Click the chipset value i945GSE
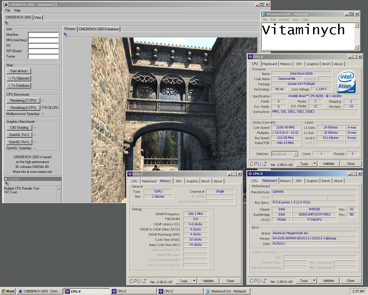 (315, 209)
